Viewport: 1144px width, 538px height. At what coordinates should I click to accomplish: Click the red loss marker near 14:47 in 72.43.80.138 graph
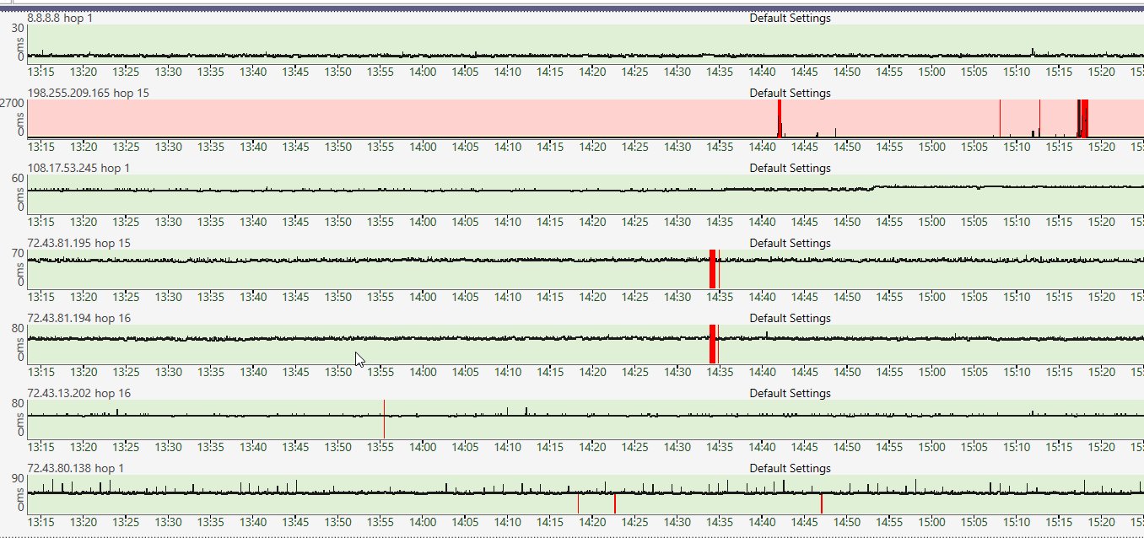pos(822,504)
